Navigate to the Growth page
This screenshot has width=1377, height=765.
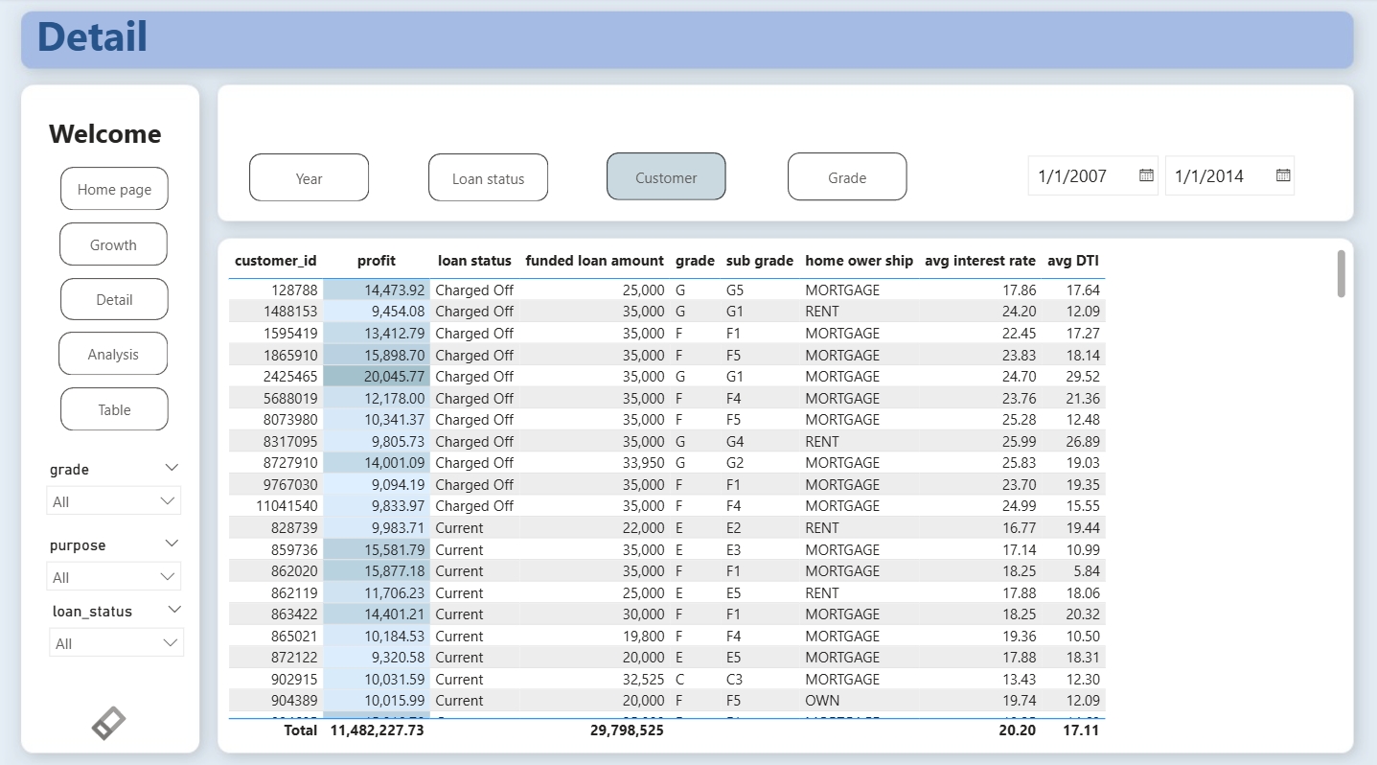[x=113, y=244]
